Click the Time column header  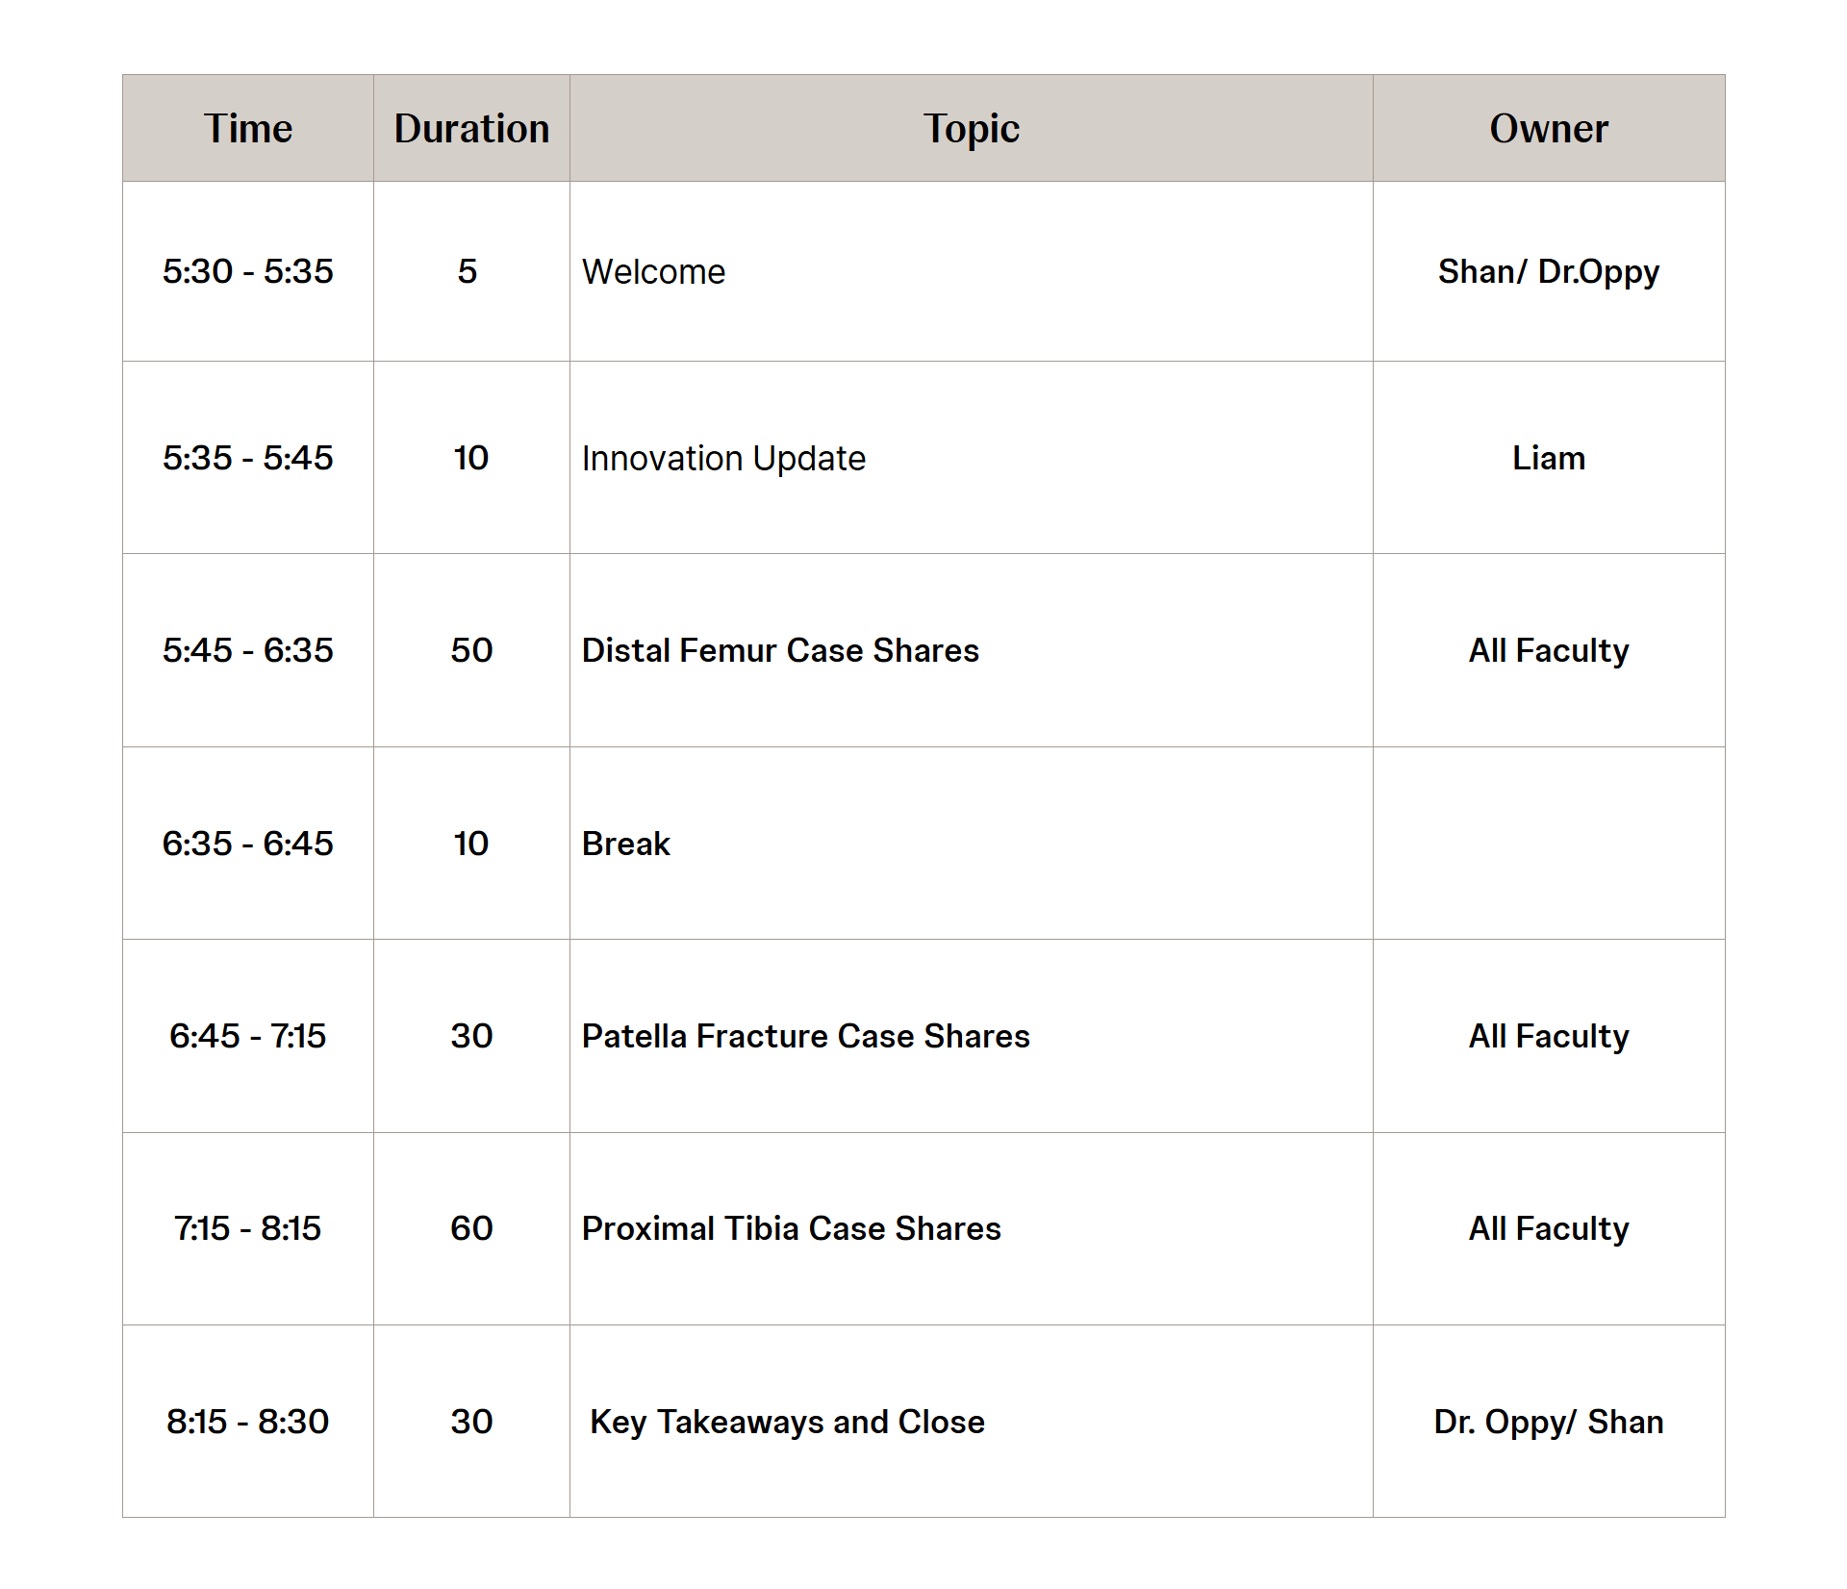point(248,129)
